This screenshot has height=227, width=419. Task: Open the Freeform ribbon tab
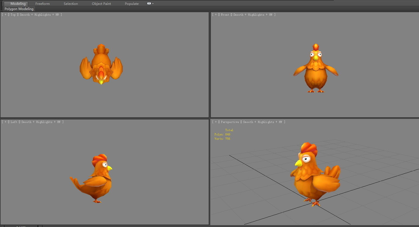42,4
